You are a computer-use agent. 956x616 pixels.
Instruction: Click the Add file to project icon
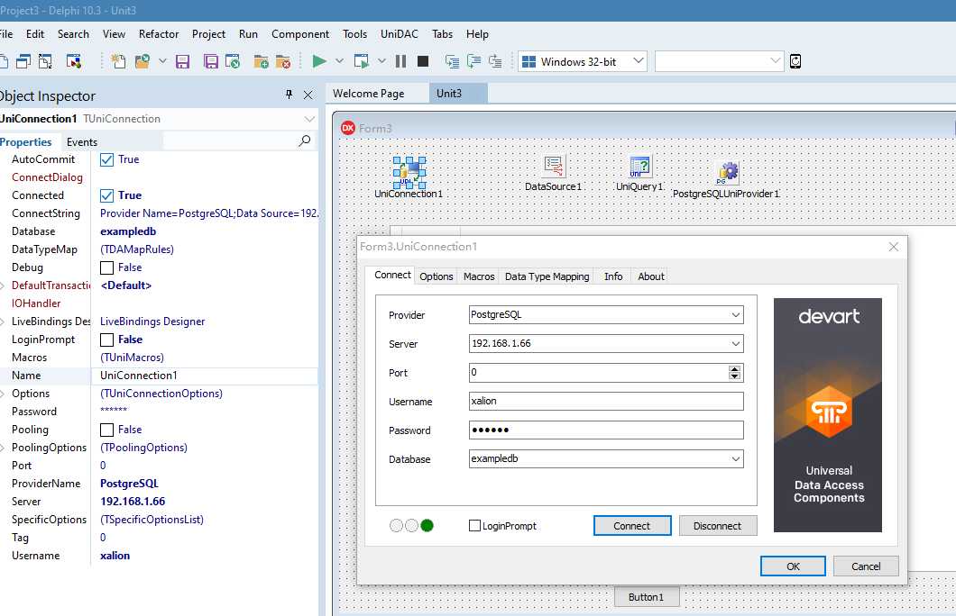(261, 61)
